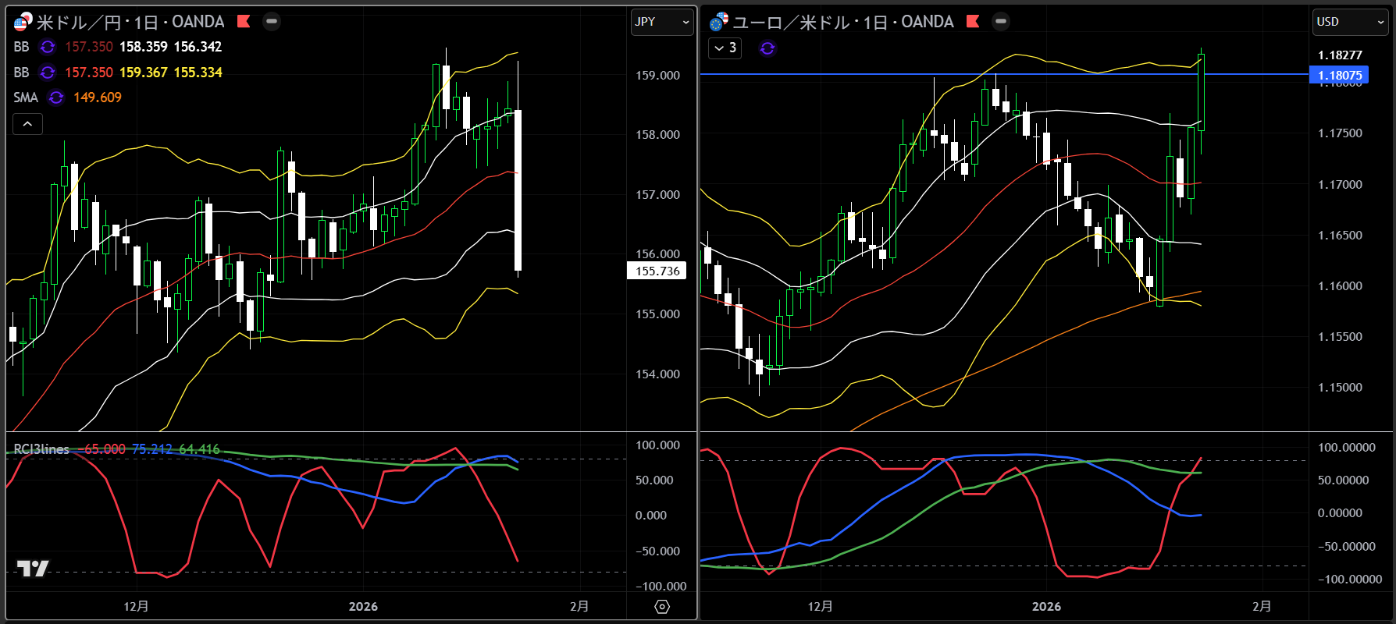The width and height of the screenshot is (1396, 624).
Task: Click the purple refresh icon on EUR/USD chart
Action: point(767,48)
